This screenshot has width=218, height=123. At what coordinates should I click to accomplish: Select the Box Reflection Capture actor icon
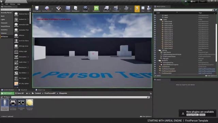16,73
